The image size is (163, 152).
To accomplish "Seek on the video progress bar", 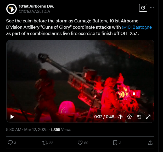I will (80, 109).
